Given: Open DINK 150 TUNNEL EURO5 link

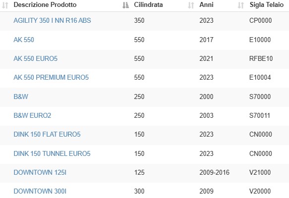Looking at the screenshot, I should (x=52, y=153).
